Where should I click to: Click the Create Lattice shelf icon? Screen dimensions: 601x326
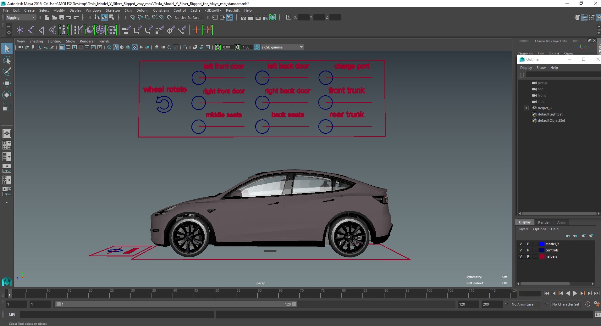coord(100,30)
